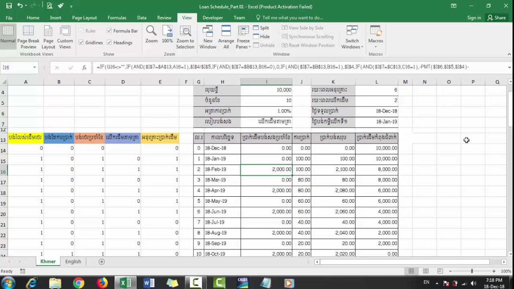
Task: Click the Undo icon
Action: 20,6
